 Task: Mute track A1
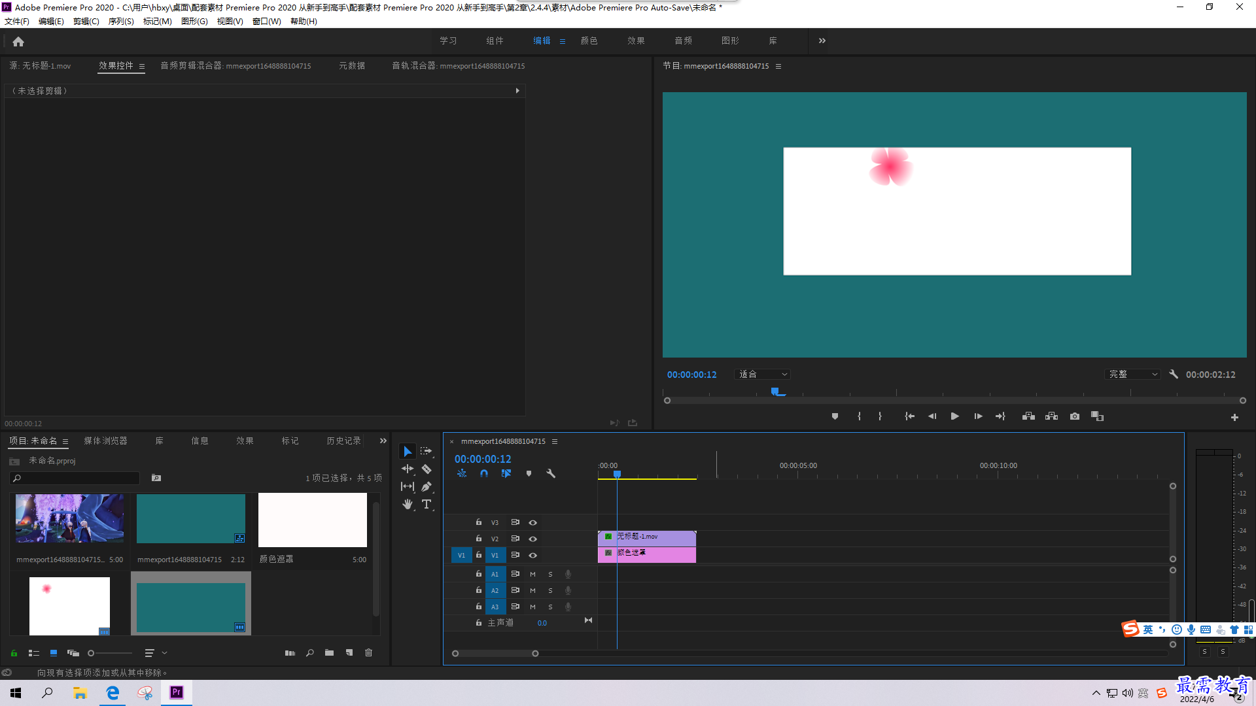(532, 574)
